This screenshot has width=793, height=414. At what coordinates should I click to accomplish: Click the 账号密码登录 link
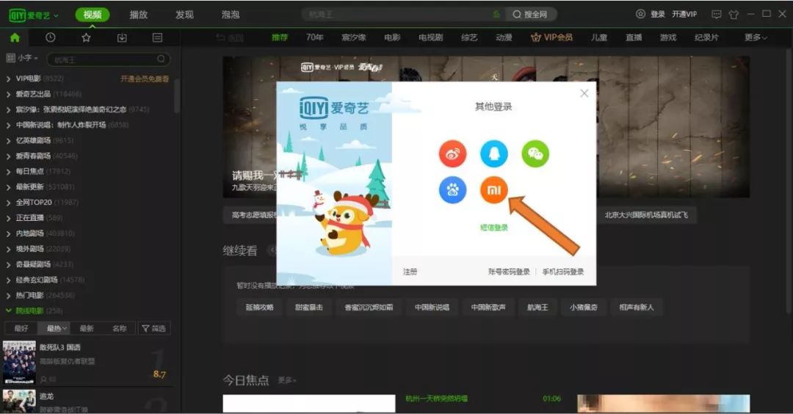coord(509,272)
